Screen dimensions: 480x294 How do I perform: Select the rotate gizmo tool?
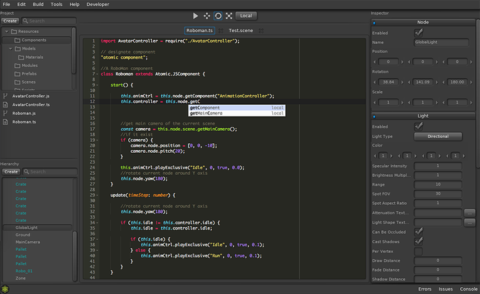click(218, 15)
